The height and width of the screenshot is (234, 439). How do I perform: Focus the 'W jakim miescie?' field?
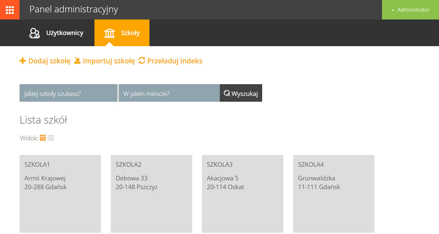point(169,93)
